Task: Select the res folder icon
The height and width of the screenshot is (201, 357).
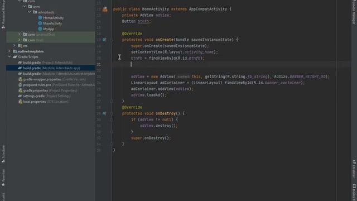Action: click(20, 46)
